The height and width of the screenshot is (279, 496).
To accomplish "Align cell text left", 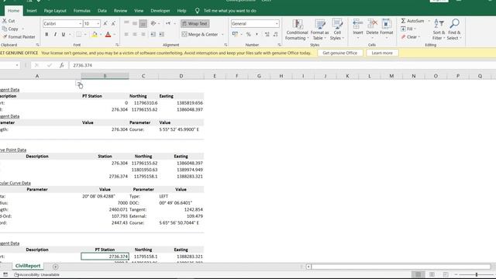I will point(126,34).
